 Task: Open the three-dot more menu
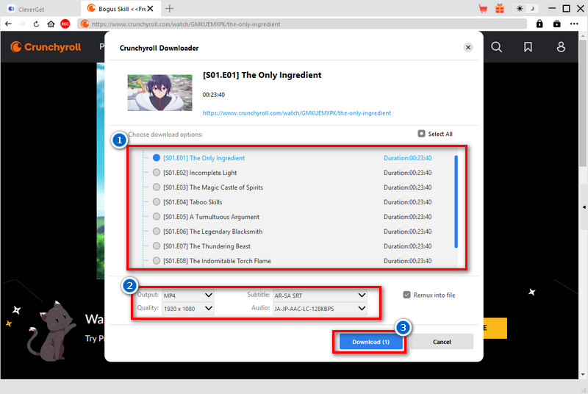point(574,24)
